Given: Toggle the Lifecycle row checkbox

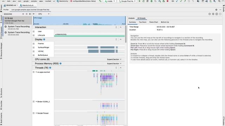Looking at the screenshot, I should (34, 35).
